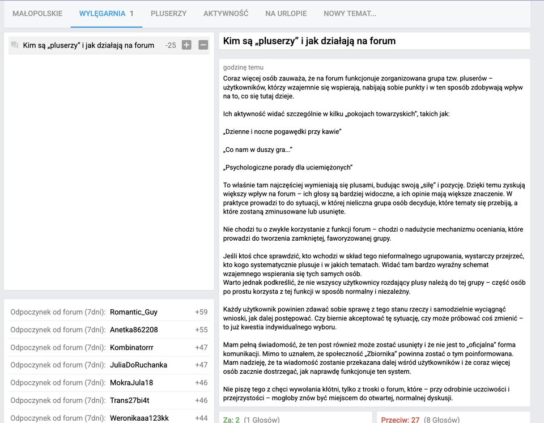This screenshot has width=544, height=423.
Task: Go to the Aktywność tab
Action: click(x=226, y=14)
